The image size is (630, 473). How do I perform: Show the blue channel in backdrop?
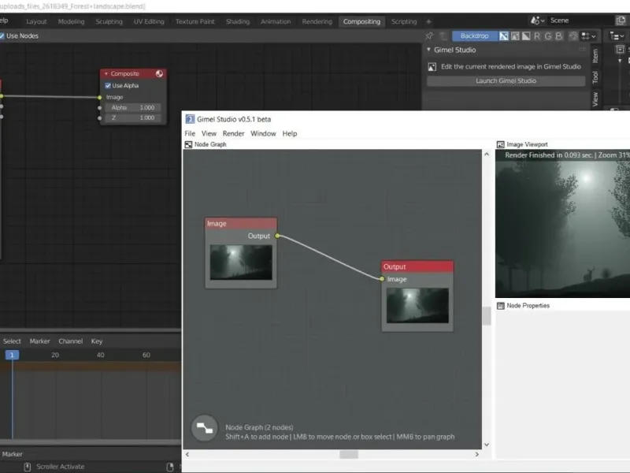pos(559,35)
